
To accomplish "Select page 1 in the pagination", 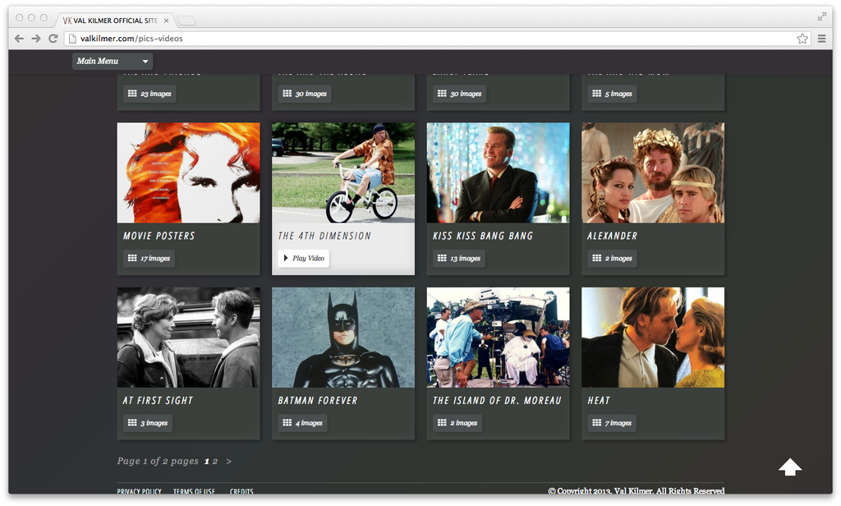I will (206, 462).
